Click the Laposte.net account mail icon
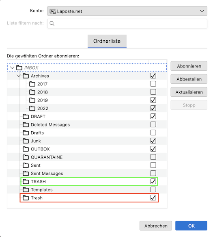This screenshot has height=237, width=213. (x=53, y=11)
